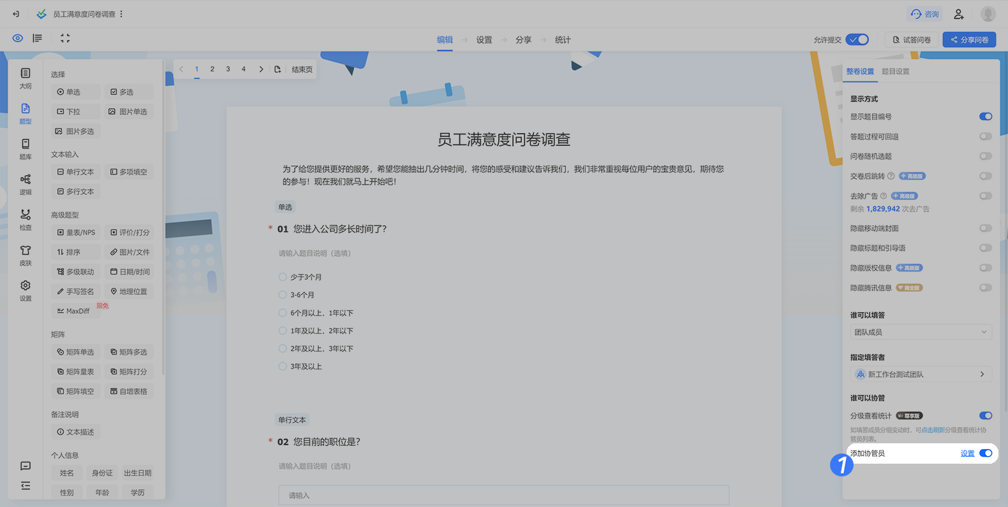Select the 逻辑 logic sidebar icon
Image resolution: width=1008 pixels, height=507 pixels.
pyautogui.click(x=25, y=185)
